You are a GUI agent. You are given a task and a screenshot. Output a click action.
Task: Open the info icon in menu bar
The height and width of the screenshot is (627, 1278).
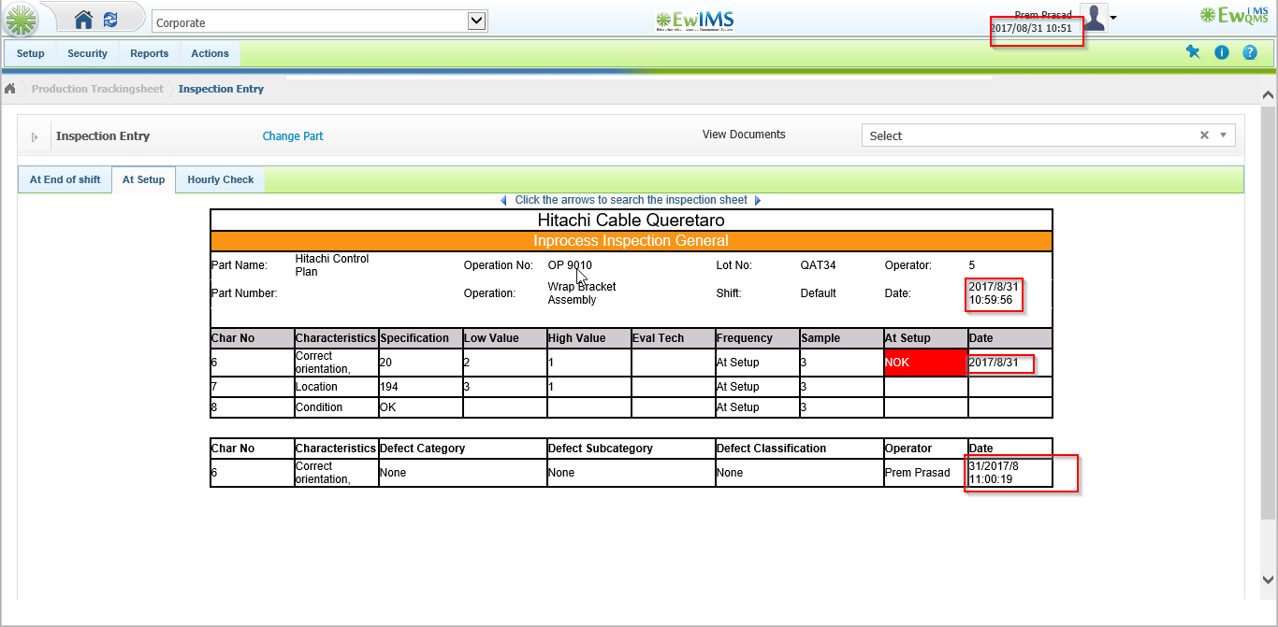tap(1222, 52)
